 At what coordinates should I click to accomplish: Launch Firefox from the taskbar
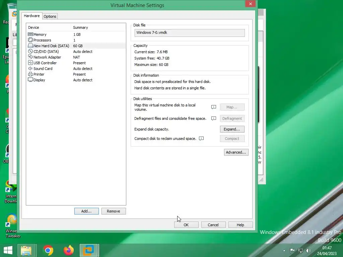click(x=68, y=250)
